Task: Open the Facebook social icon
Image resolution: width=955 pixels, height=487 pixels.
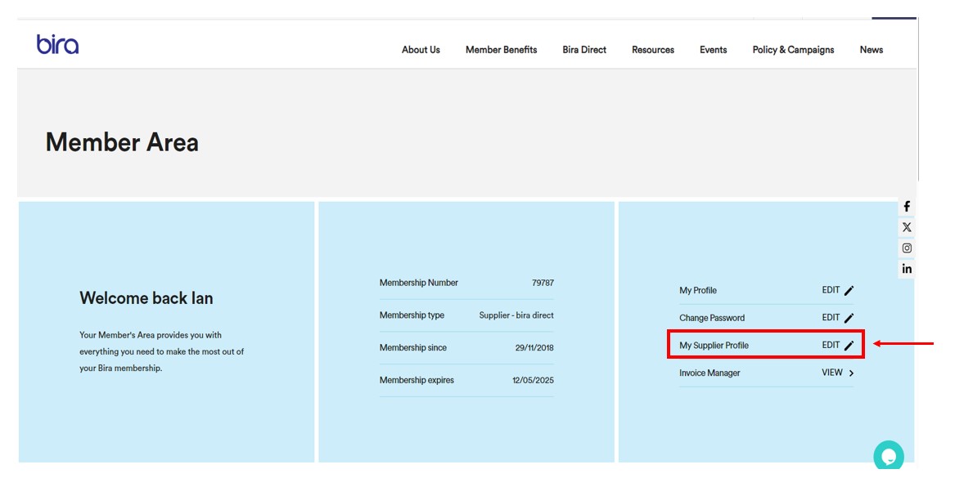Action: [907, 207]
